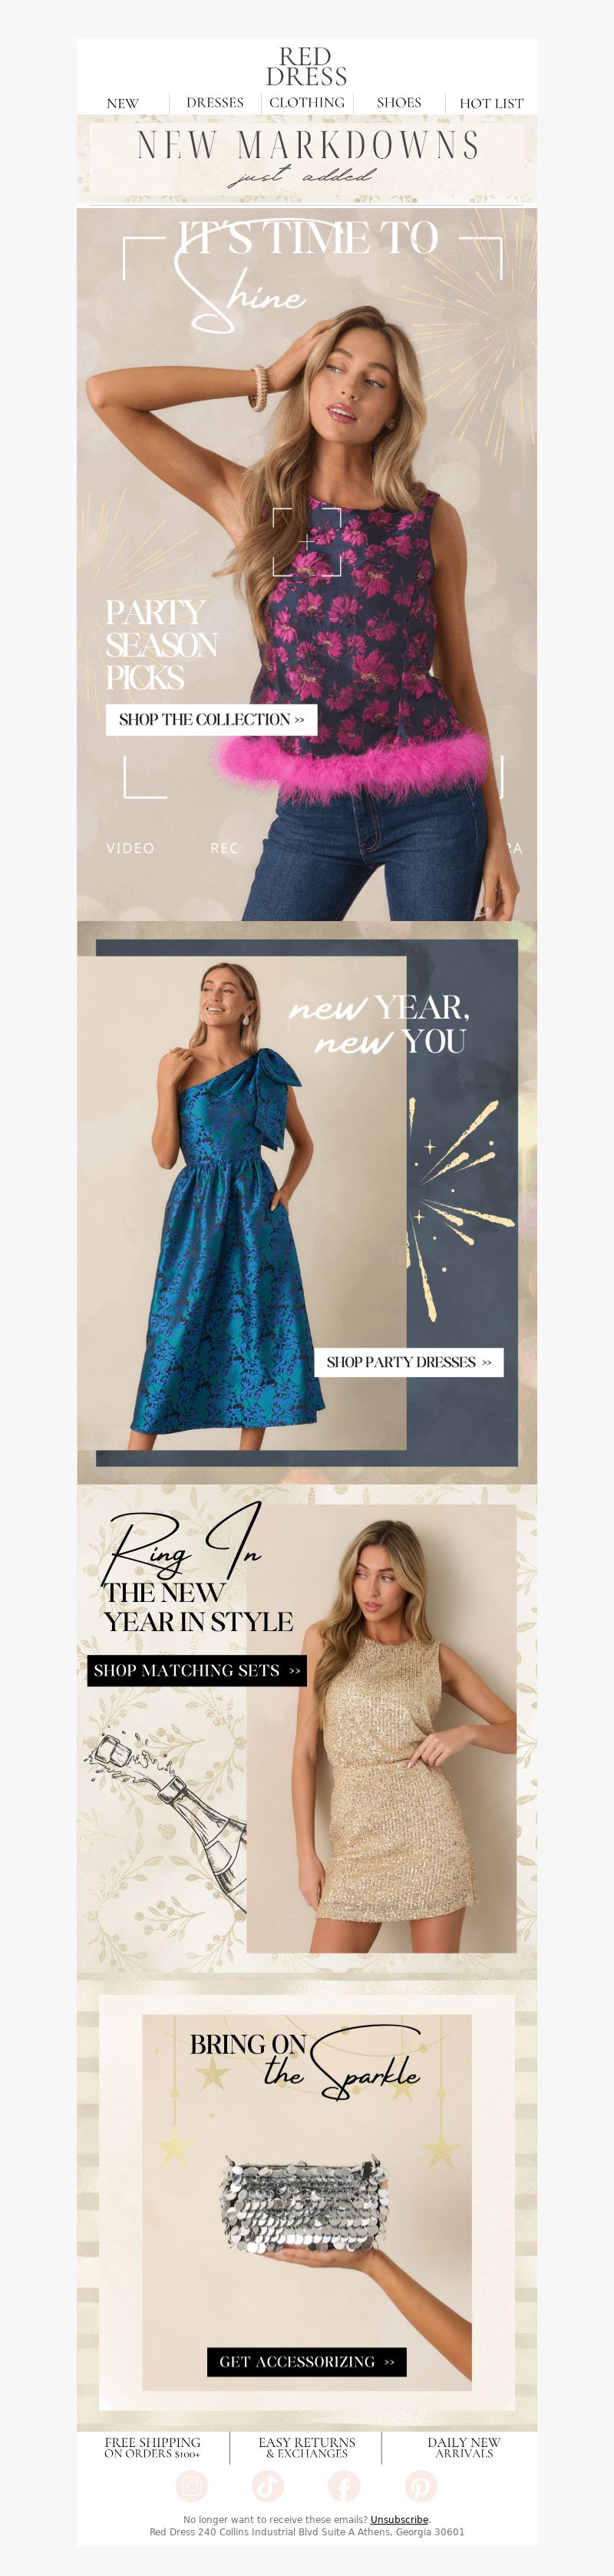This screenshot has width=614, height=2576.
Task: Open the HOT LIST link
Action: pos(491,103)
